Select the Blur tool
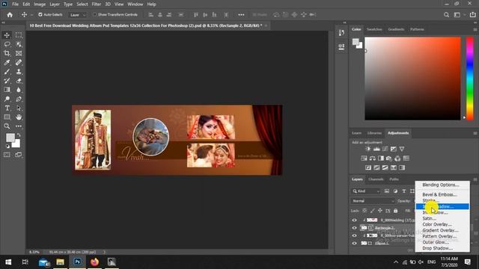The height and width of the screenshot is (269, 479). [x=19, y=90]
